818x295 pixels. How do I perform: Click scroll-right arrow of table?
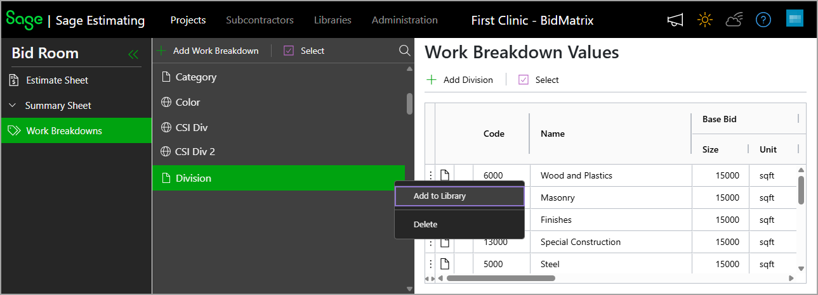[x=791, y=279]
